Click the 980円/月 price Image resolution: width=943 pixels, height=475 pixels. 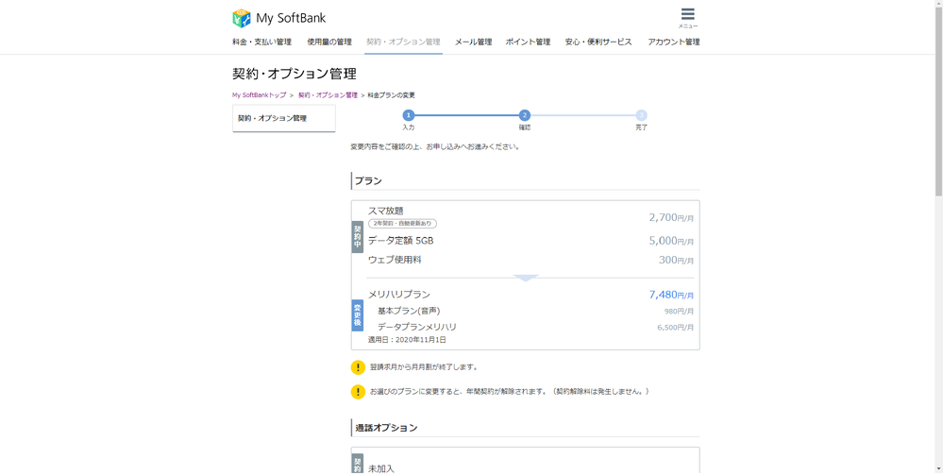[679, 312]
